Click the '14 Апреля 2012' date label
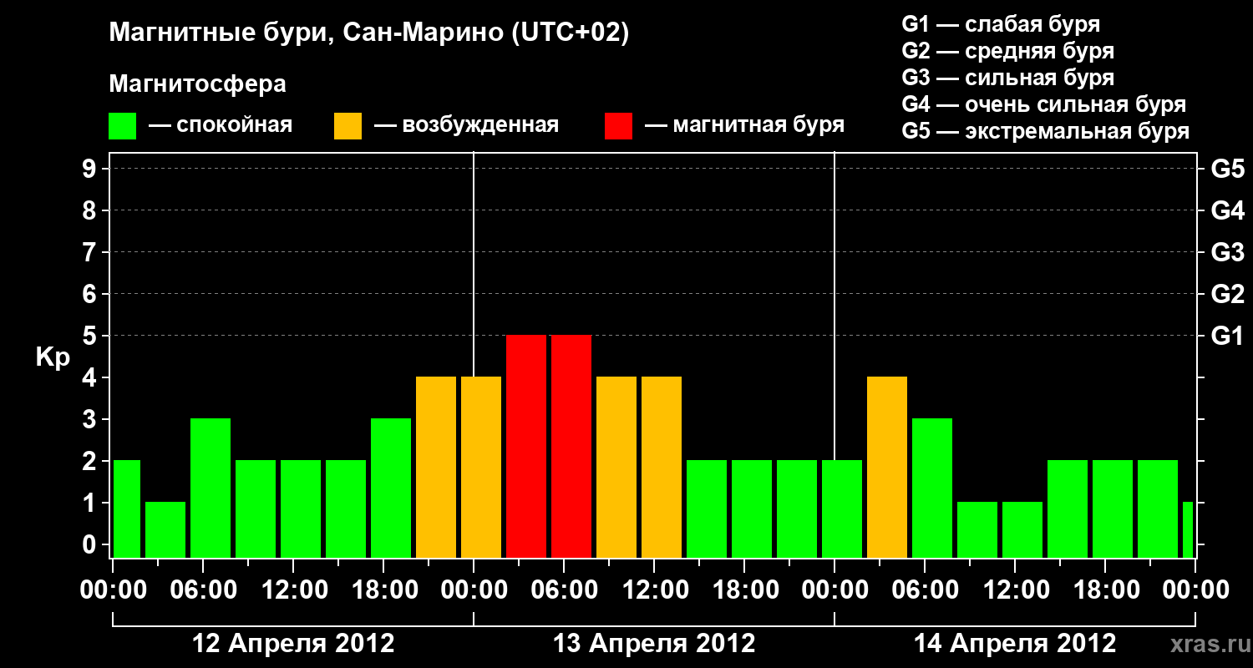Image resolution: width=1253 pixels, height=668 pixels. (x=1015, y=644)
